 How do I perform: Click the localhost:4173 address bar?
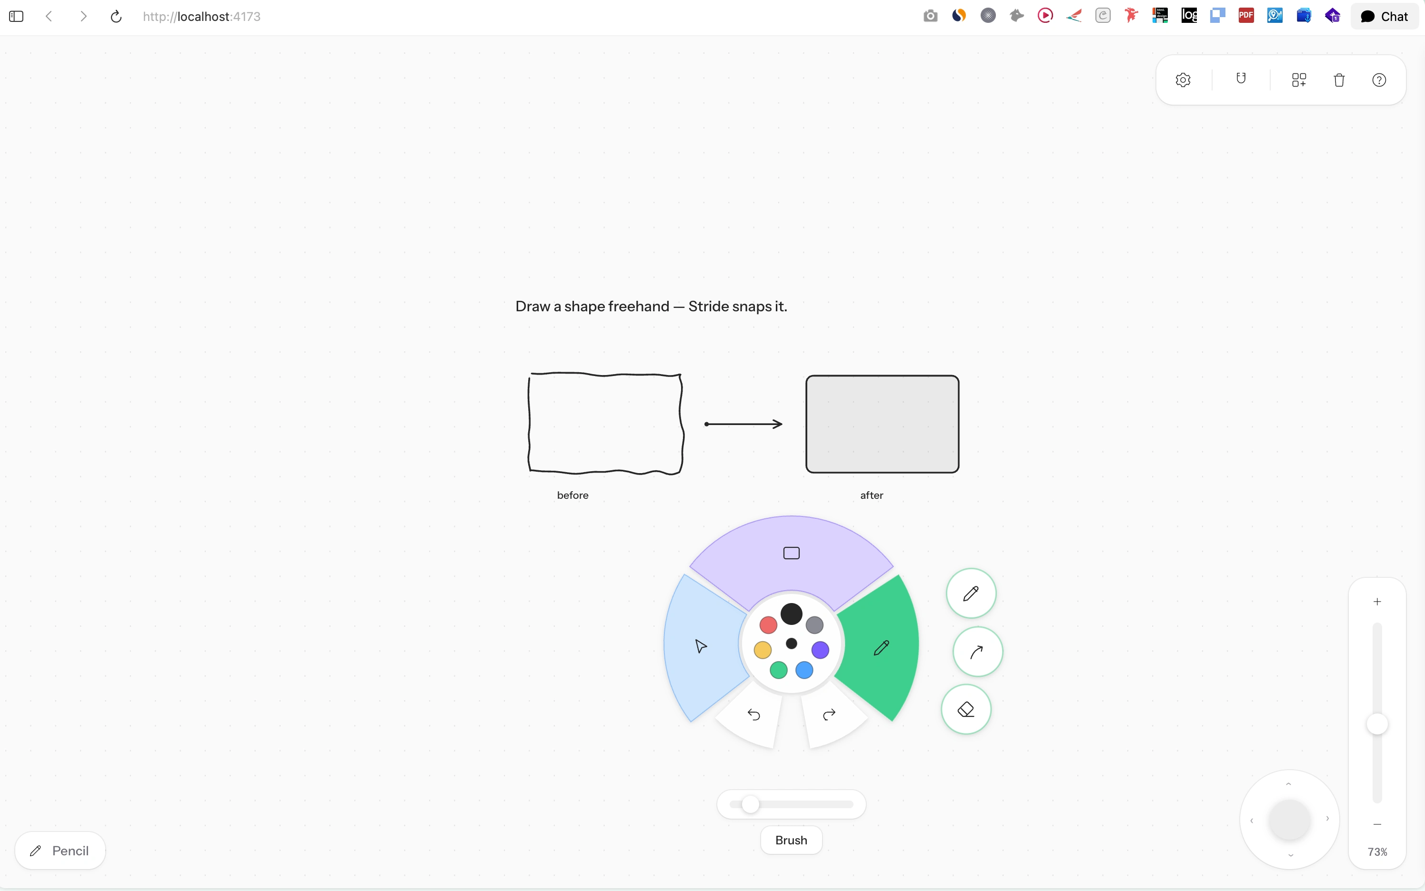pyautogui.click(x=201, y=17)
